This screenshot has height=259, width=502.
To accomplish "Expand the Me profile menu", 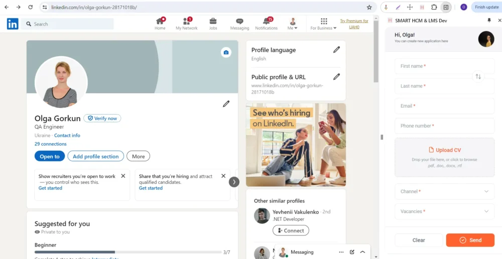I will point(293,24).
